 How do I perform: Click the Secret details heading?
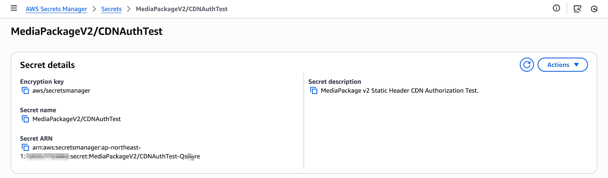pos(47,65)
